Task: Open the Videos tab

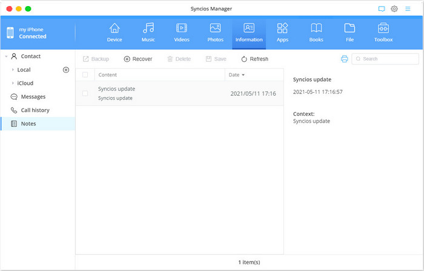Action: (x=182, y=33)
